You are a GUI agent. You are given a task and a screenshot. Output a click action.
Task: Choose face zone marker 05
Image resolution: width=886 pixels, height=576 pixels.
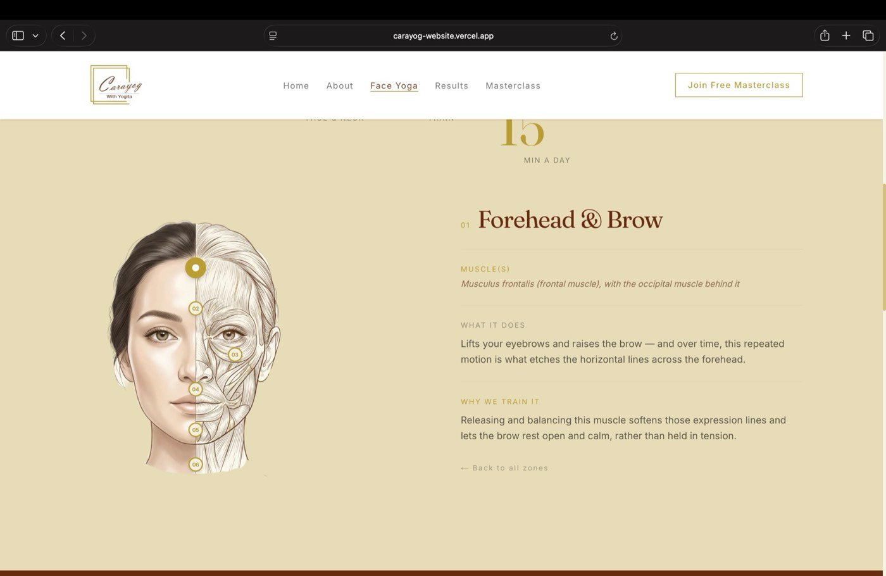[x=196, y=430]
